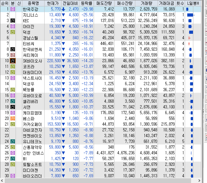Sort by the 등락률 column header

tap(87, 3)
